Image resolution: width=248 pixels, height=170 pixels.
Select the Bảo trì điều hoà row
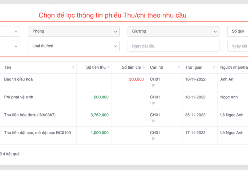pos(18,79)
